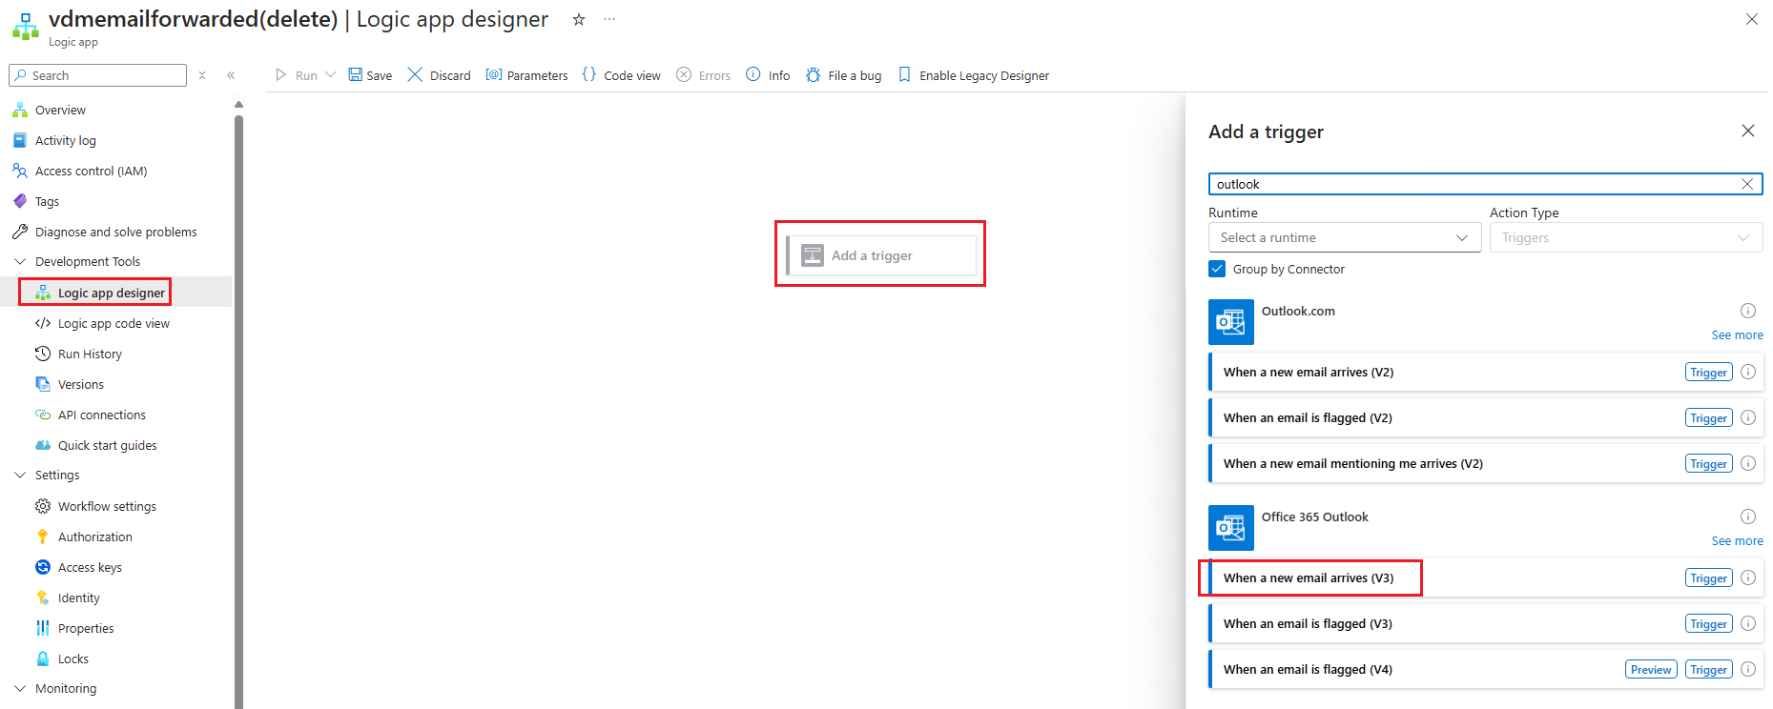This screenshot has height=709, width=1773.
Task: Show info for When an email is flagged (V4)
Action: 1748,669
